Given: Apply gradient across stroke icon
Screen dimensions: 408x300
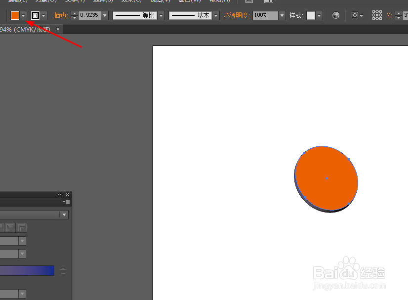Looking at the screenshot, I should tap(22, 228).
